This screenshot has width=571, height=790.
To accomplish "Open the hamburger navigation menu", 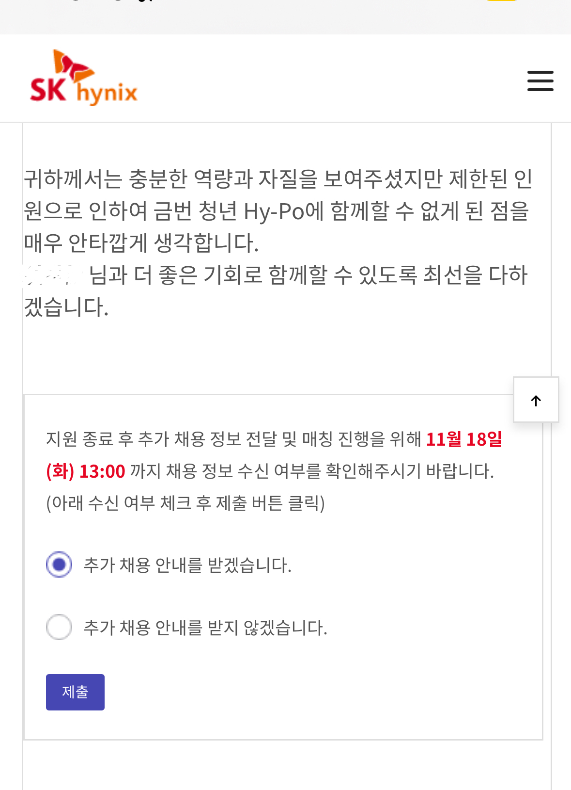I will [540, 81].
